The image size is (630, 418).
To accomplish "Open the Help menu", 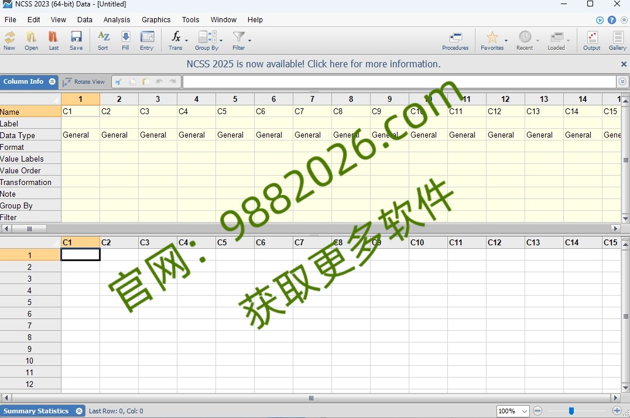I will pos(255,20).
